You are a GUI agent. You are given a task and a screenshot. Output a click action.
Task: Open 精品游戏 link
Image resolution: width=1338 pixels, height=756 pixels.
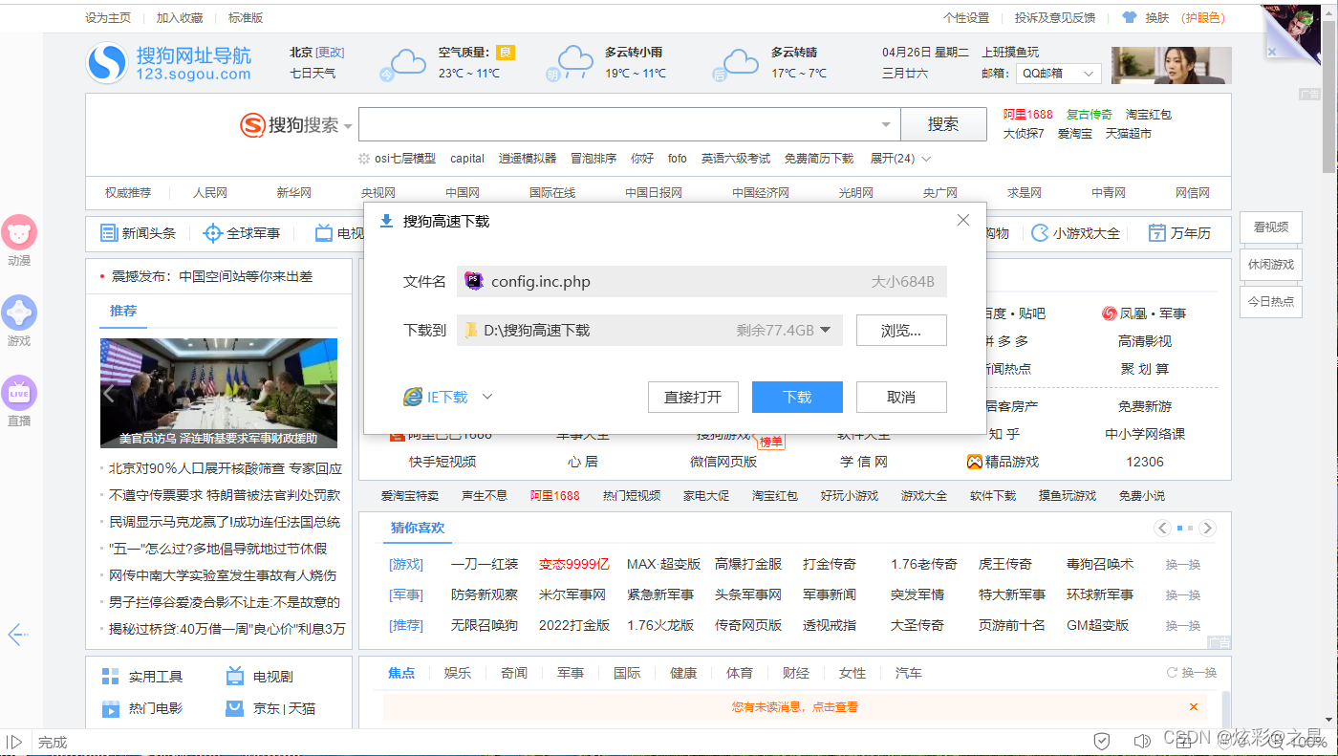[1003, 462]
